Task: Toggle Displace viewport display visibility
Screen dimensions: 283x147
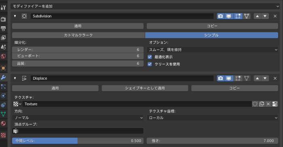Action: pyautogui.click(x=229, y=78)
